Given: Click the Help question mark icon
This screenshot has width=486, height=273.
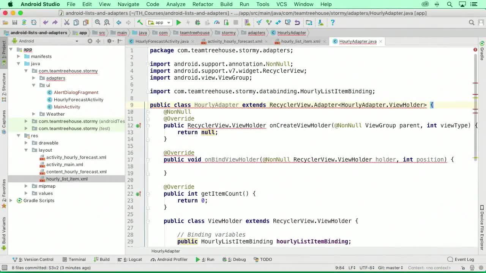Looking at the screenshot, I should pyautogui.click(x=333, y=23).
